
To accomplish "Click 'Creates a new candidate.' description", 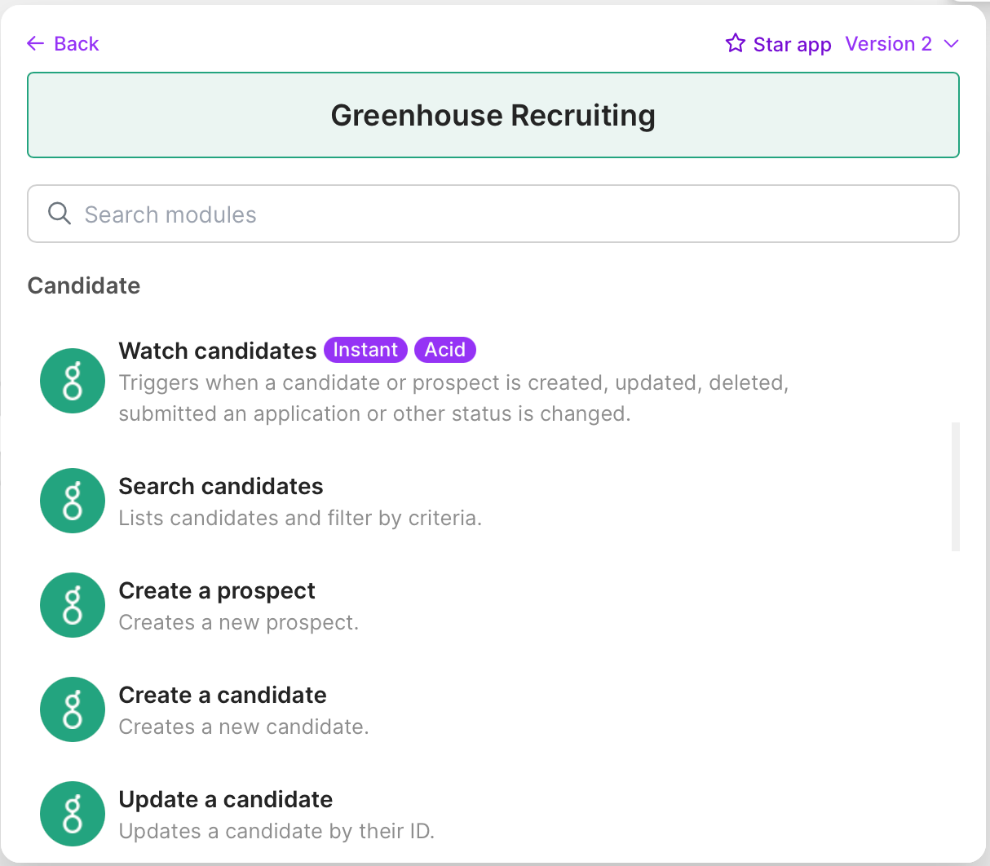I will coord(244,727).
